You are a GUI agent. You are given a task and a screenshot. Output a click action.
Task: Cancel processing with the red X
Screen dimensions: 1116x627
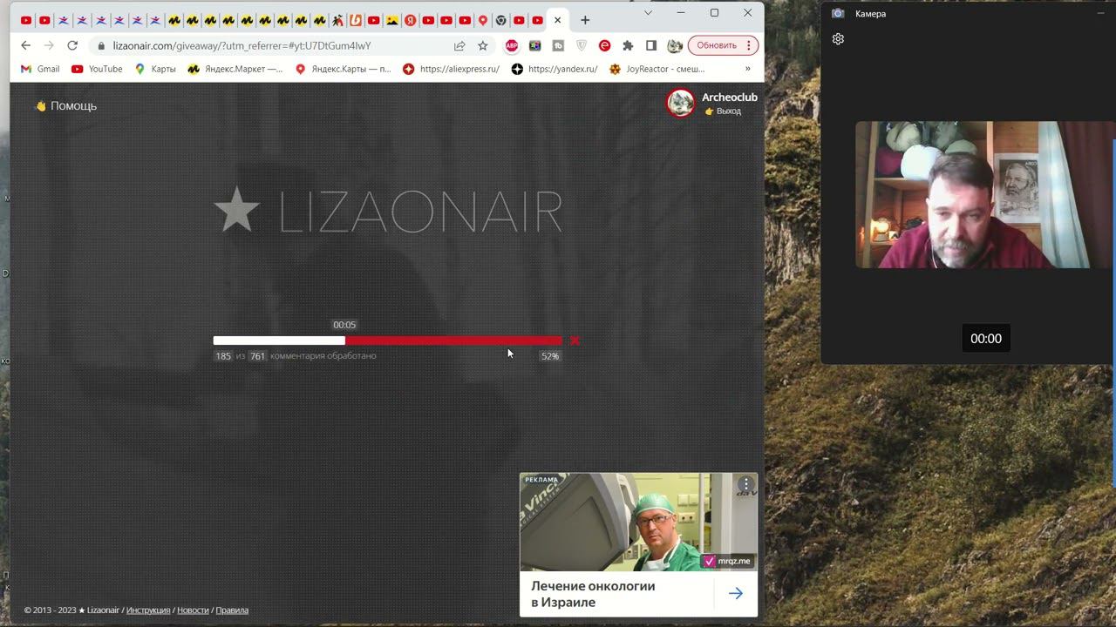pyautogui.click(x=575, y=340)
